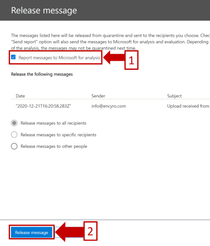Screen dimensions: 210x246
Task: Click the red numbered box labeled 1
Action: point(131,60)
